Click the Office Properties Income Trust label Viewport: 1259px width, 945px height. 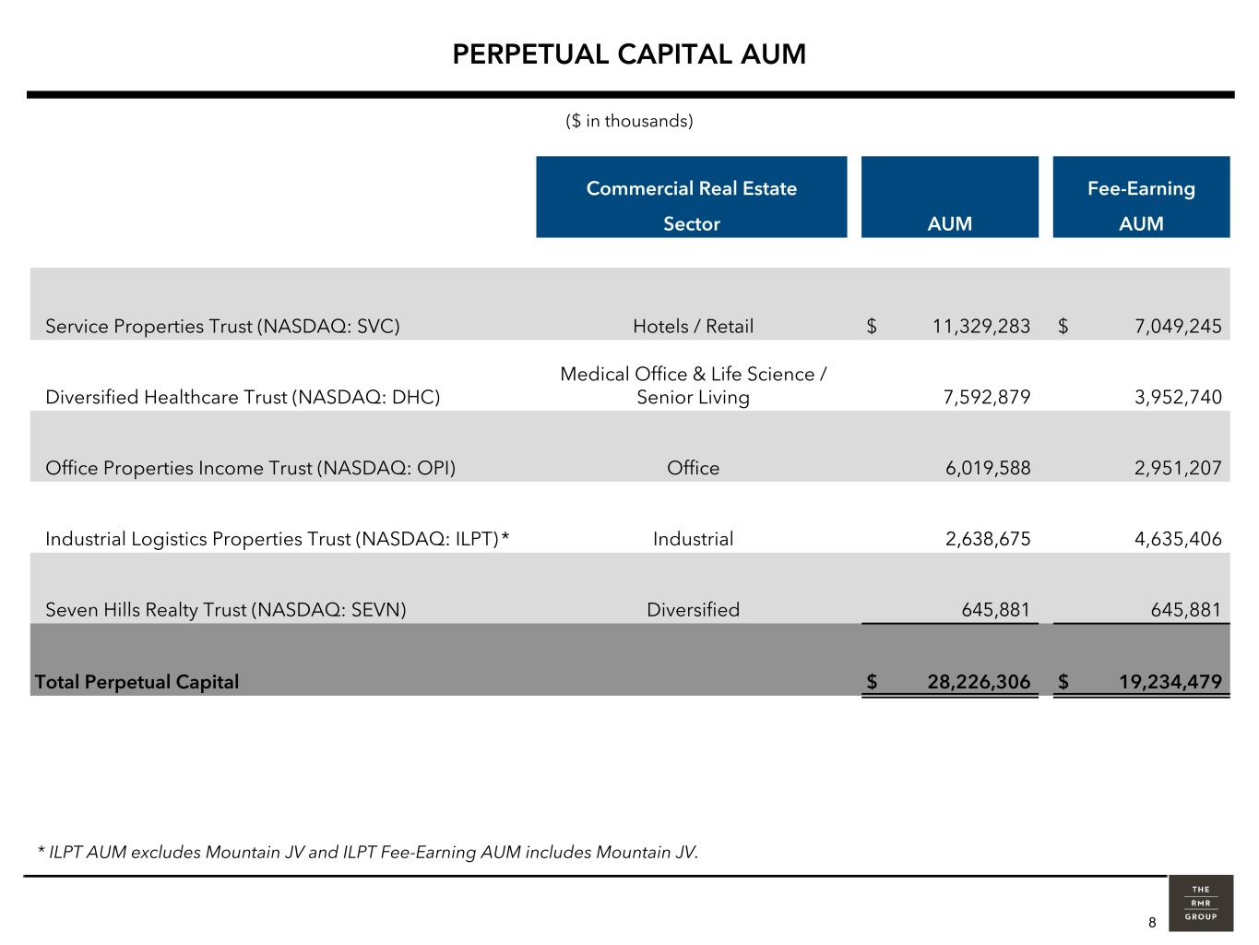pyautogui.click(x=250, y=468)
